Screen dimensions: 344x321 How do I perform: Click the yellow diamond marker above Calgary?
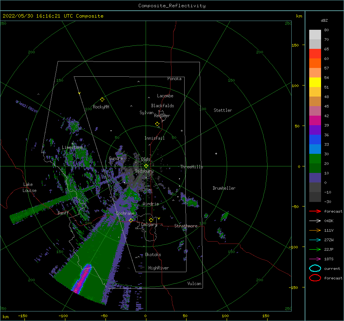[x=151, y=220]
